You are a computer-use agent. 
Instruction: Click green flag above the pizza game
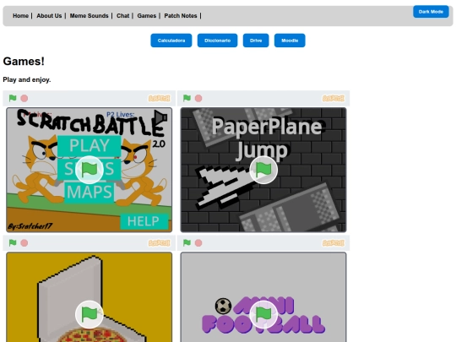point(13,243)
